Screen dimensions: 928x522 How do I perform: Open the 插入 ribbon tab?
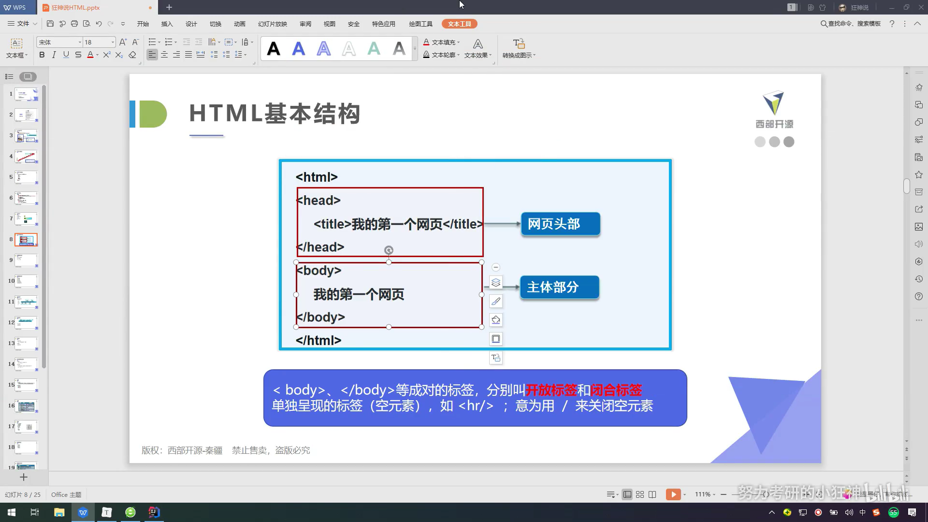(167, 24)
